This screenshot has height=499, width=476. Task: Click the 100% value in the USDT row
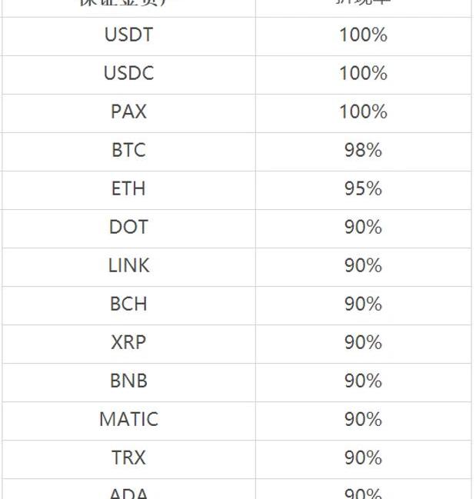[x=363, y=35]
